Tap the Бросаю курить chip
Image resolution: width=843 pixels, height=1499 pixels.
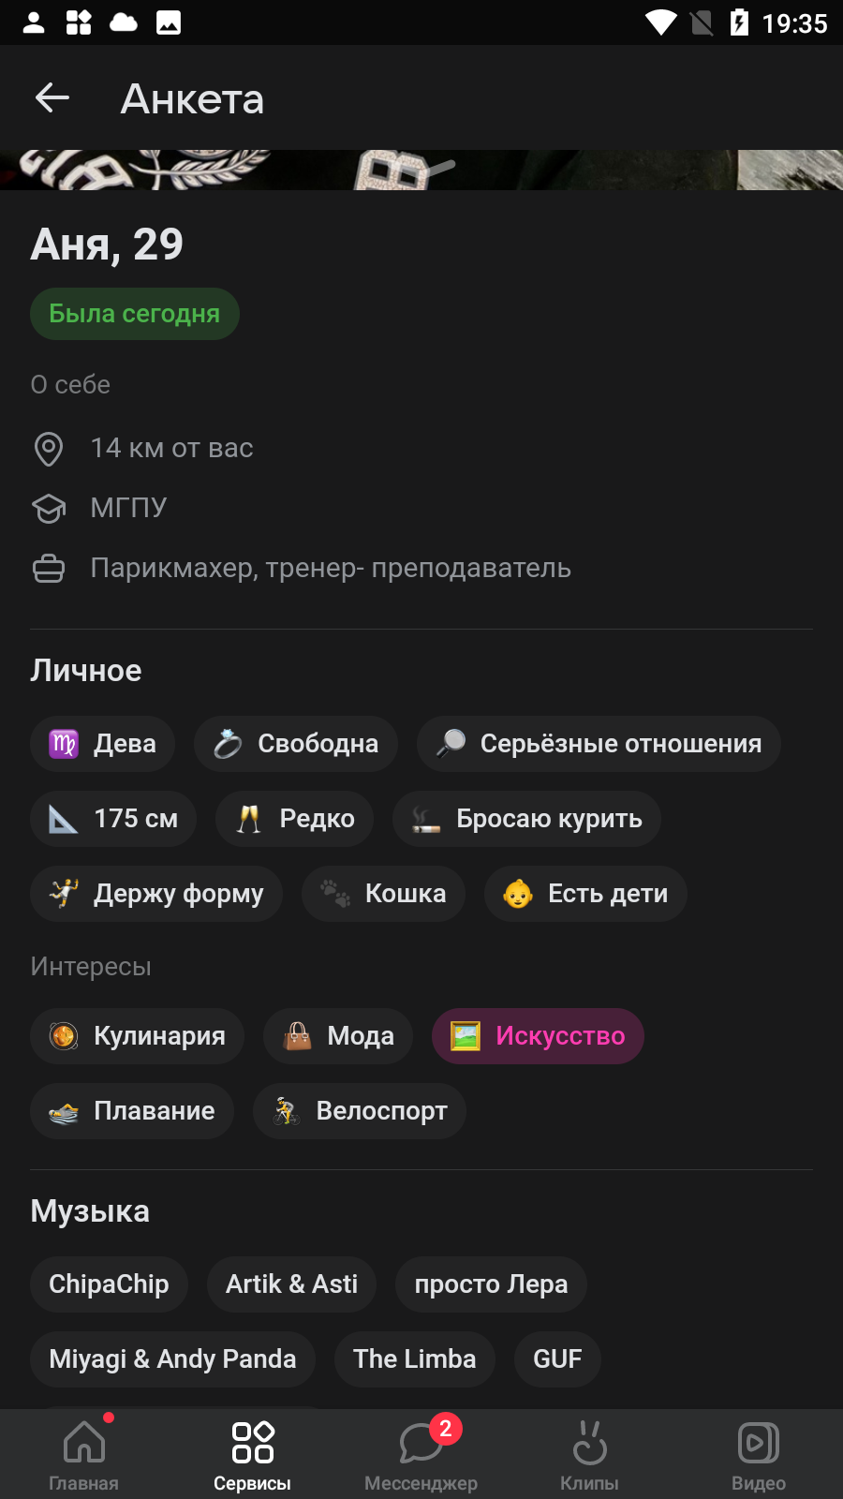[x=526, y=819]
